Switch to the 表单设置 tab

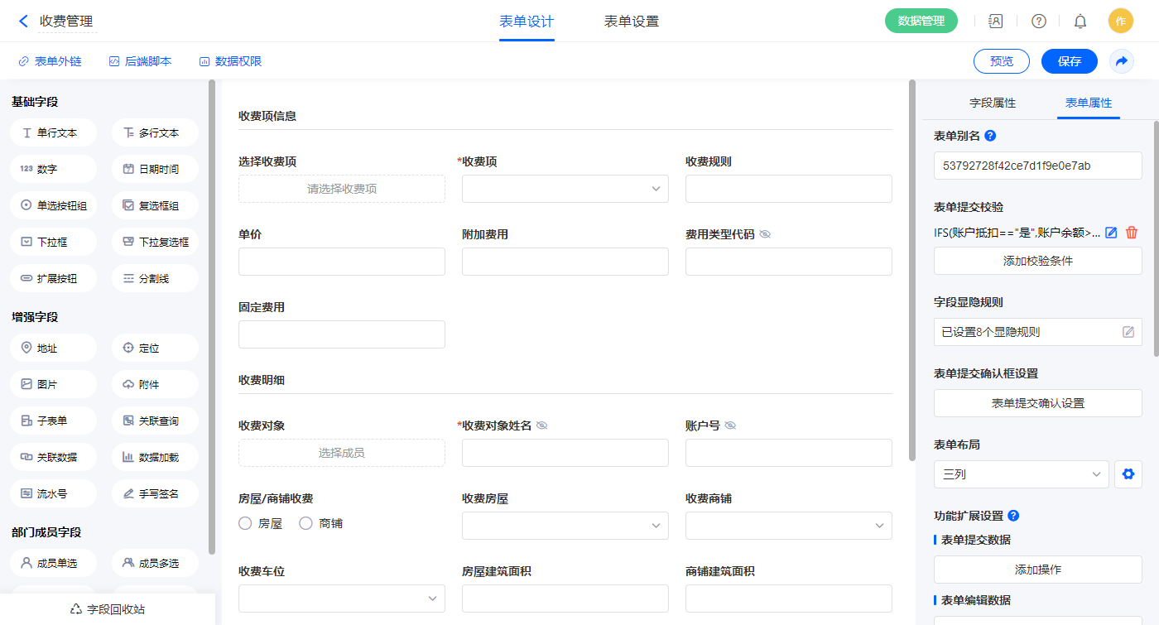click(631, 22)
